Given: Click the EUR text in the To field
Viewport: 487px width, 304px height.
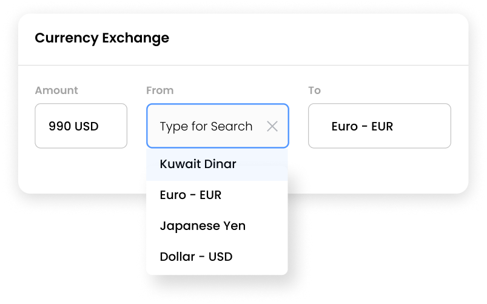Looking at the screenshot, I should point(381,127).
